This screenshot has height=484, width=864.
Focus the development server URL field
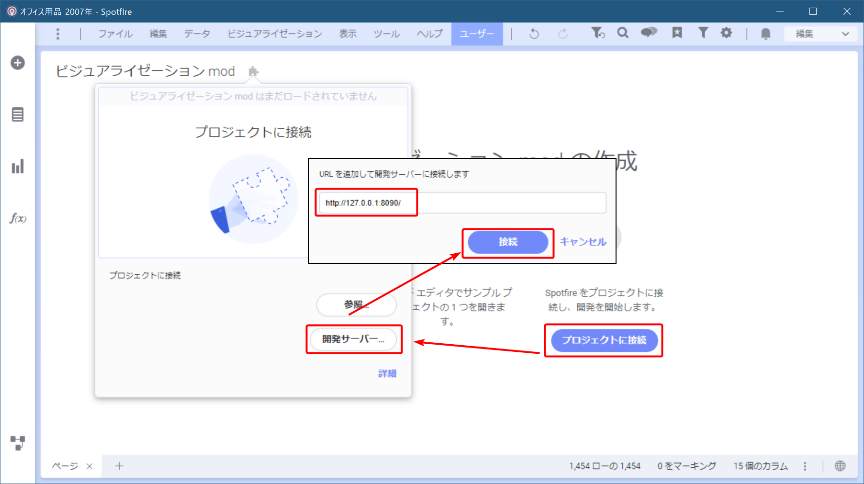[462, 203]
